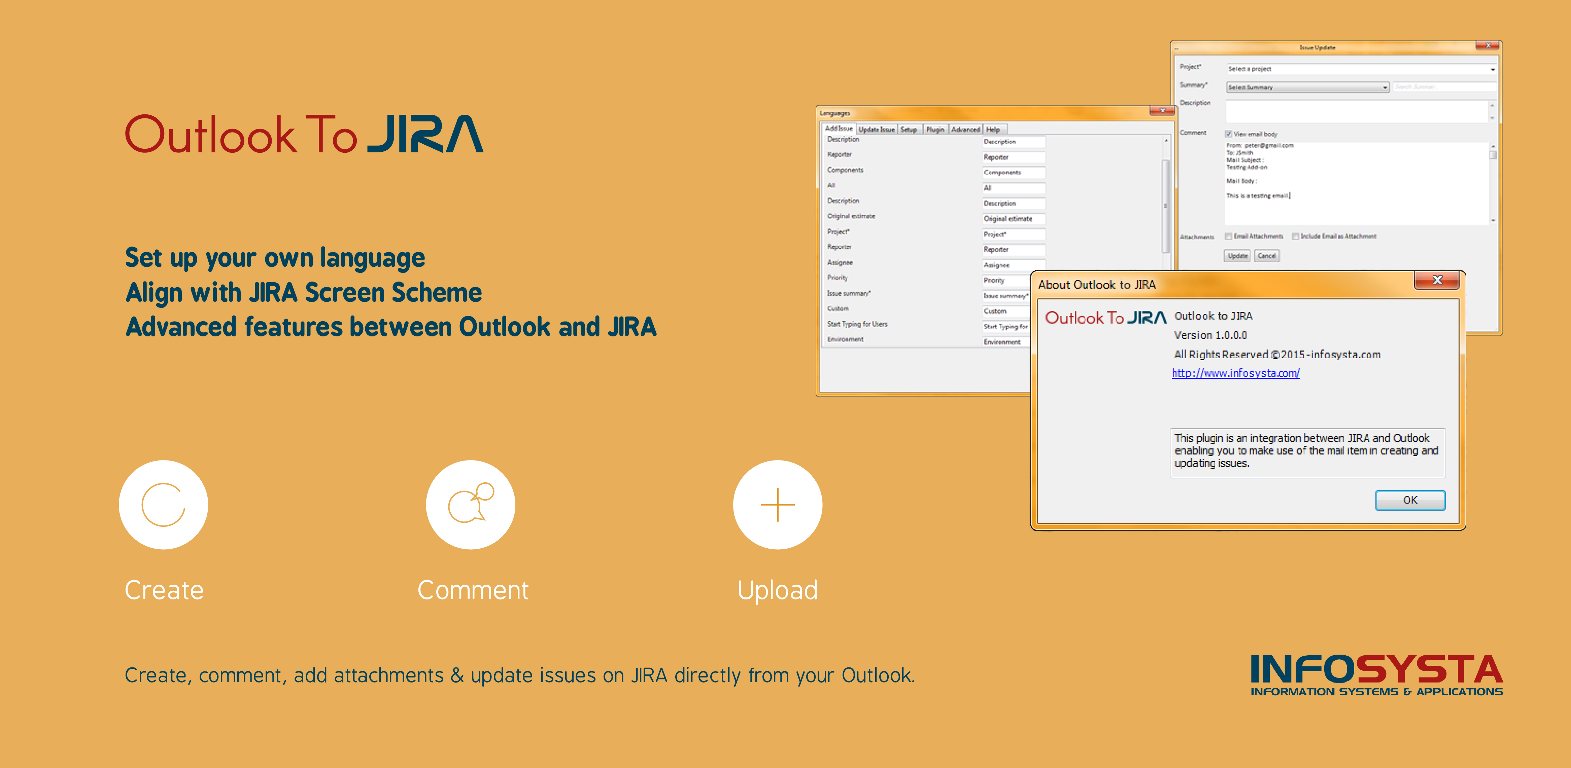Click the Update button in Issue Update
Viewport: 1571px width, 768px height.
(1237, 256)
